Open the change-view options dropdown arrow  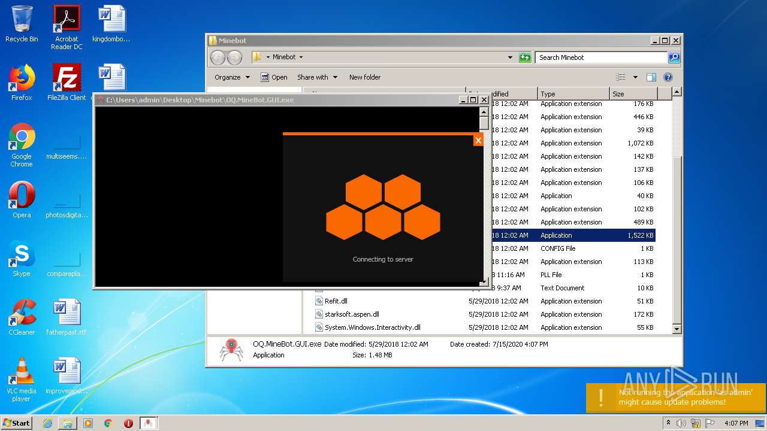click(x=635, y=77)
